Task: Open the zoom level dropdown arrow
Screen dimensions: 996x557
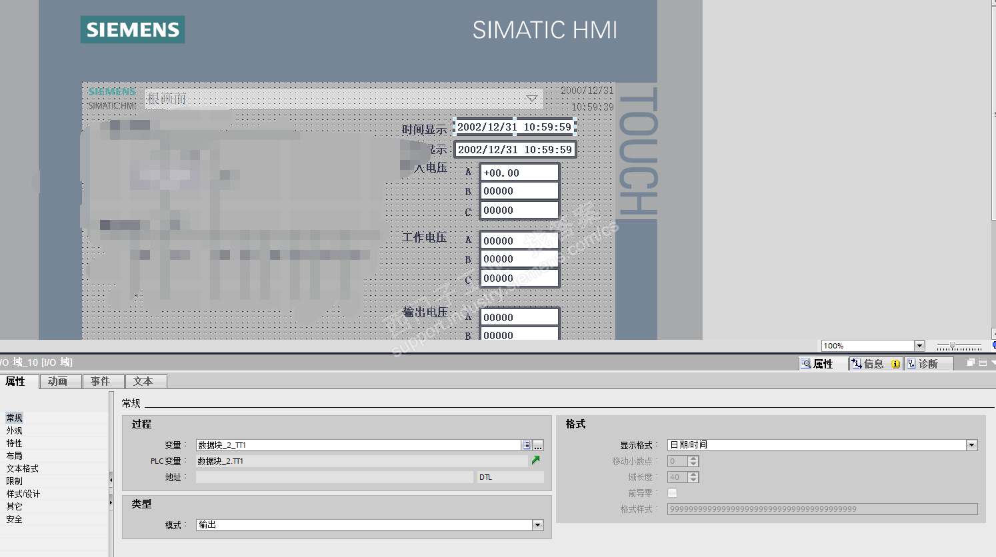Action: click(x=919, y=346)
